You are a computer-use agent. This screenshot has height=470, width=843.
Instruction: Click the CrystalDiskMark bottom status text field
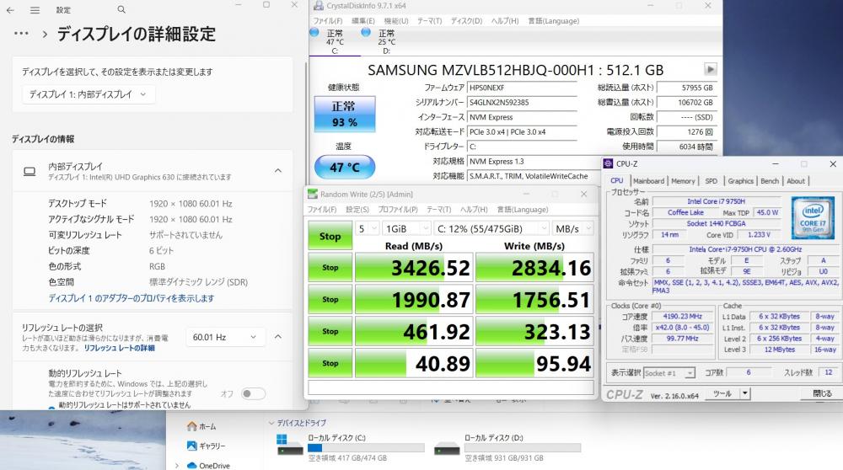coord(450,387)
